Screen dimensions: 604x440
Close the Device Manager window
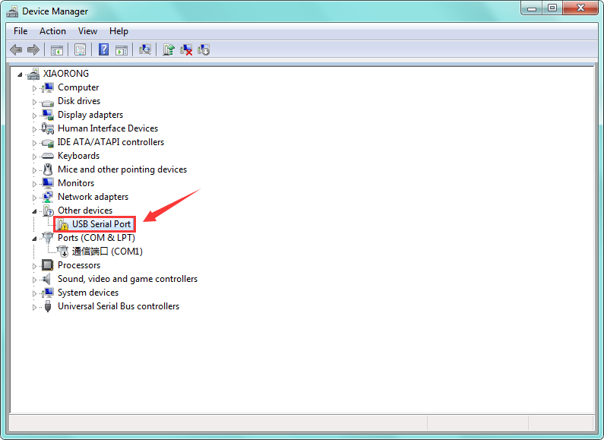(x=580, y=8)
